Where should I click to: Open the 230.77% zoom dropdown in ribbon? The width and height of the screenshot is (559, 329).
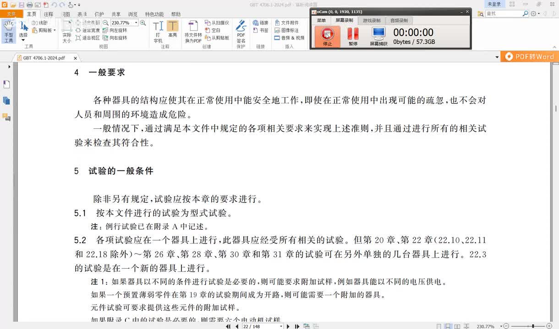(x=136, y=23)
